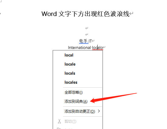Screen dimensions: 167x129
Task: Click the 'IT' text after 电手
Action: click(x=90, y=41)
